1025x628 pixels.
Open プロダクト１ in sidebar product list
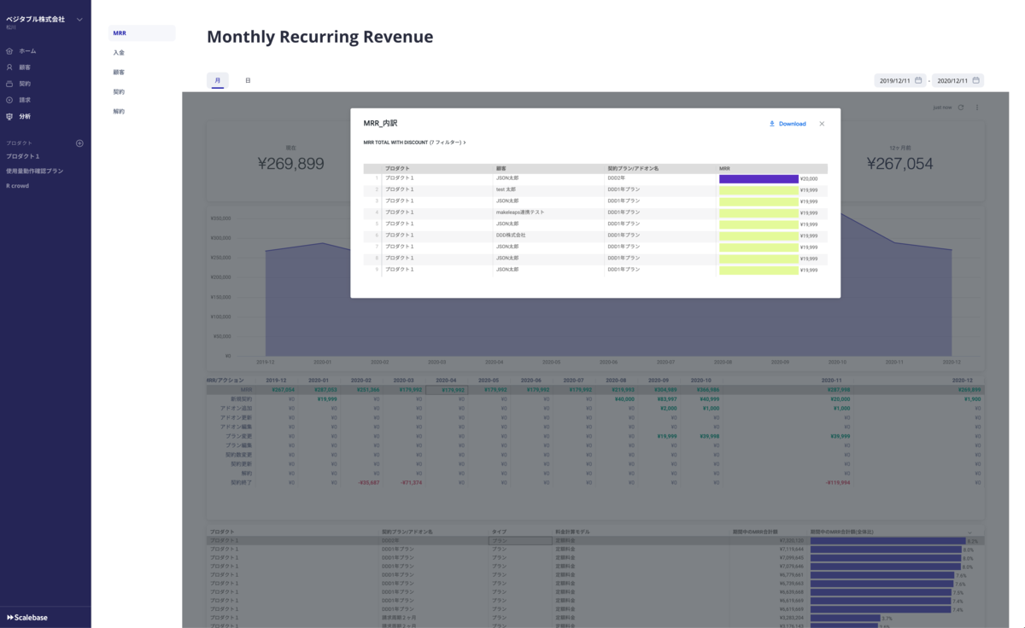click(x=23, y=157)
